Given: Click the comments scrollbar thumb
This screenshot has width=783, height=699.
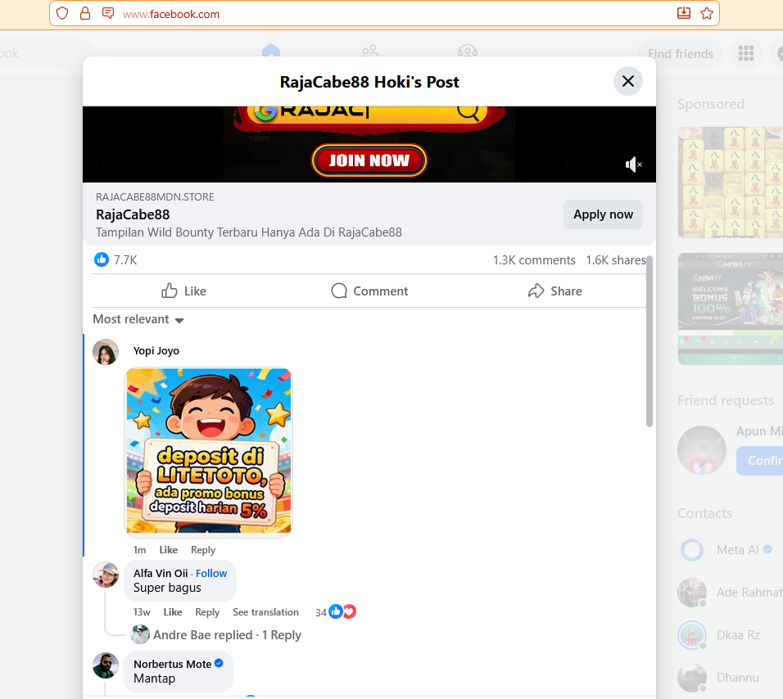Looking at the screenshot, I should point(649,340).
